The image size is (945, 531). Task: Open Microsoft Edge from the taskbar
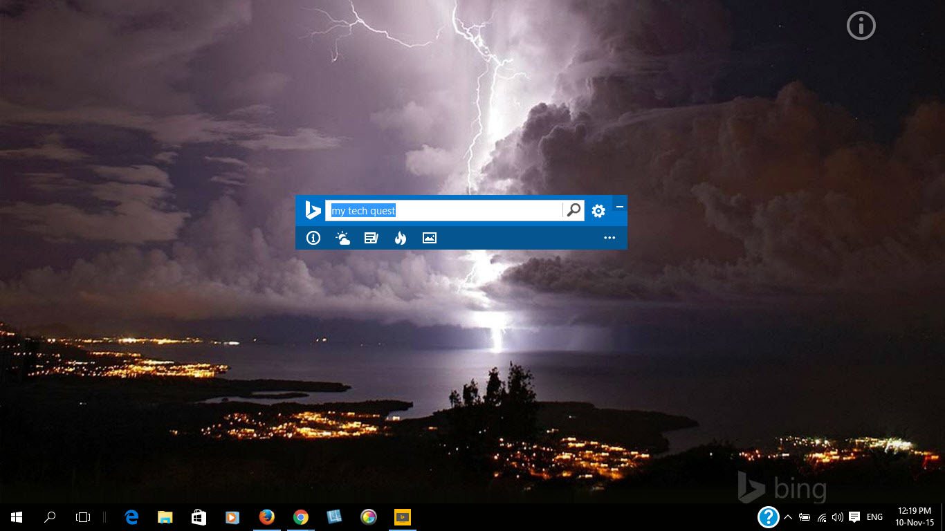(x=131, y=516)
